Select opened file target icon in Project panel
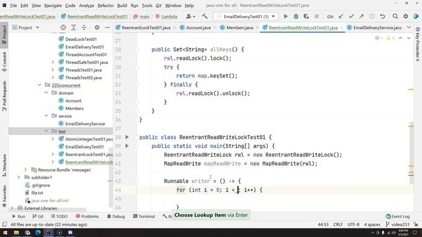The height and width of the screenshot is (237, 422). pos(63,28)
